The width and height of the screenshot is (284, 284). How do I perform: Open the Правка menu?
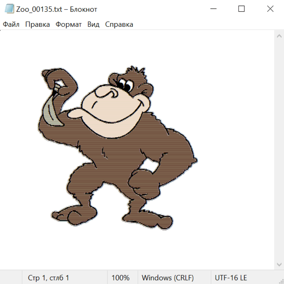(x=38, y=25)
